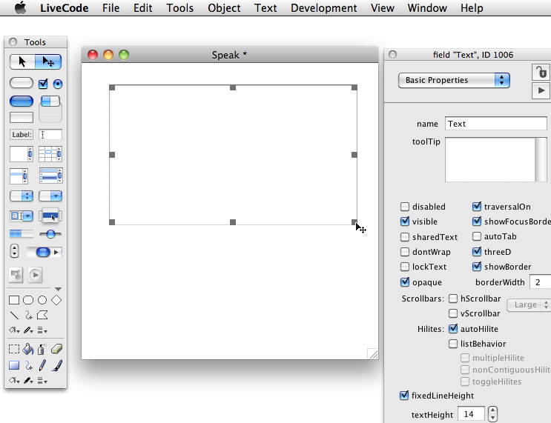
Task: Choose the scrolling list field tool
Action: pyautogui.click(x=19, y=176)
